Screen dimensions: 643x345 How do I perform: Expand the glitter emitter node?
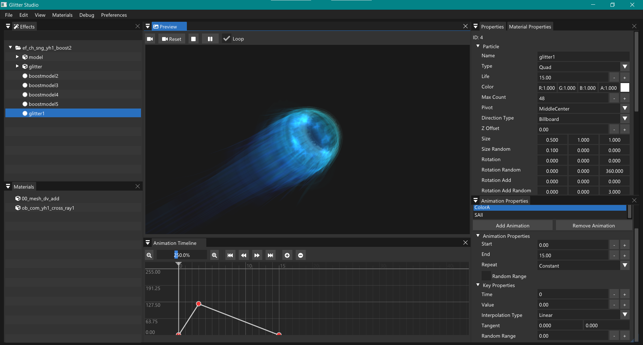point(17,66)
